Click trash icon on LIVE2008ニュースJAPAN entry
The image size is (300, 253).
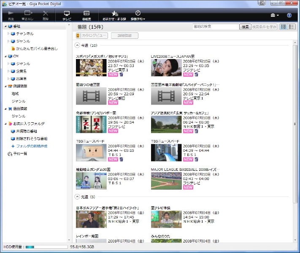click(196, 75)
